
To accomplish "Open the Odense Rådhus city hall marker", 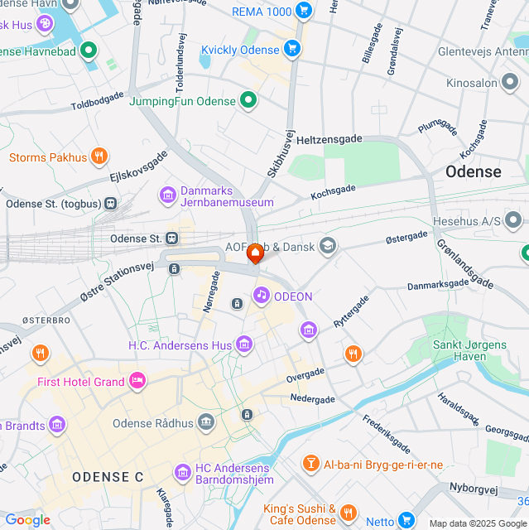I will coord(206,422).
